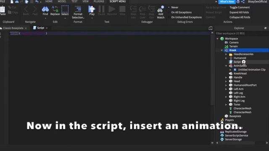Image resolution: width=269 pixels, height=151 pixels.
Task: Click the plus icon beside Script
Action: (244, 62)
